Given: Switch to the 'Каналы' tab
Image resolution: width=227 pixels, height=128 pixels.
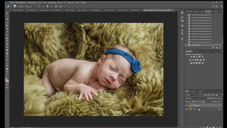Looking at the screenshot, I should click(x=193, y=91).
